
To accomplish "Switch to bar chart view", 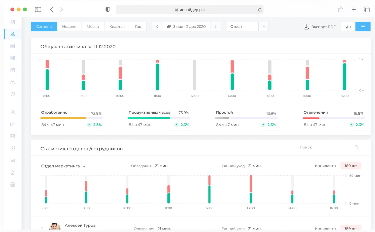I will point(348,27).
